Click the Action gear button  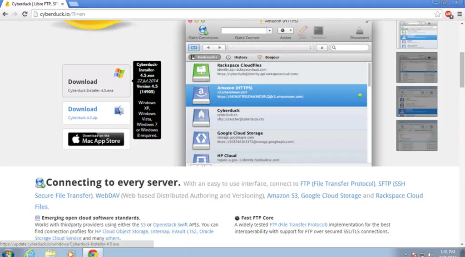[286, 30]
